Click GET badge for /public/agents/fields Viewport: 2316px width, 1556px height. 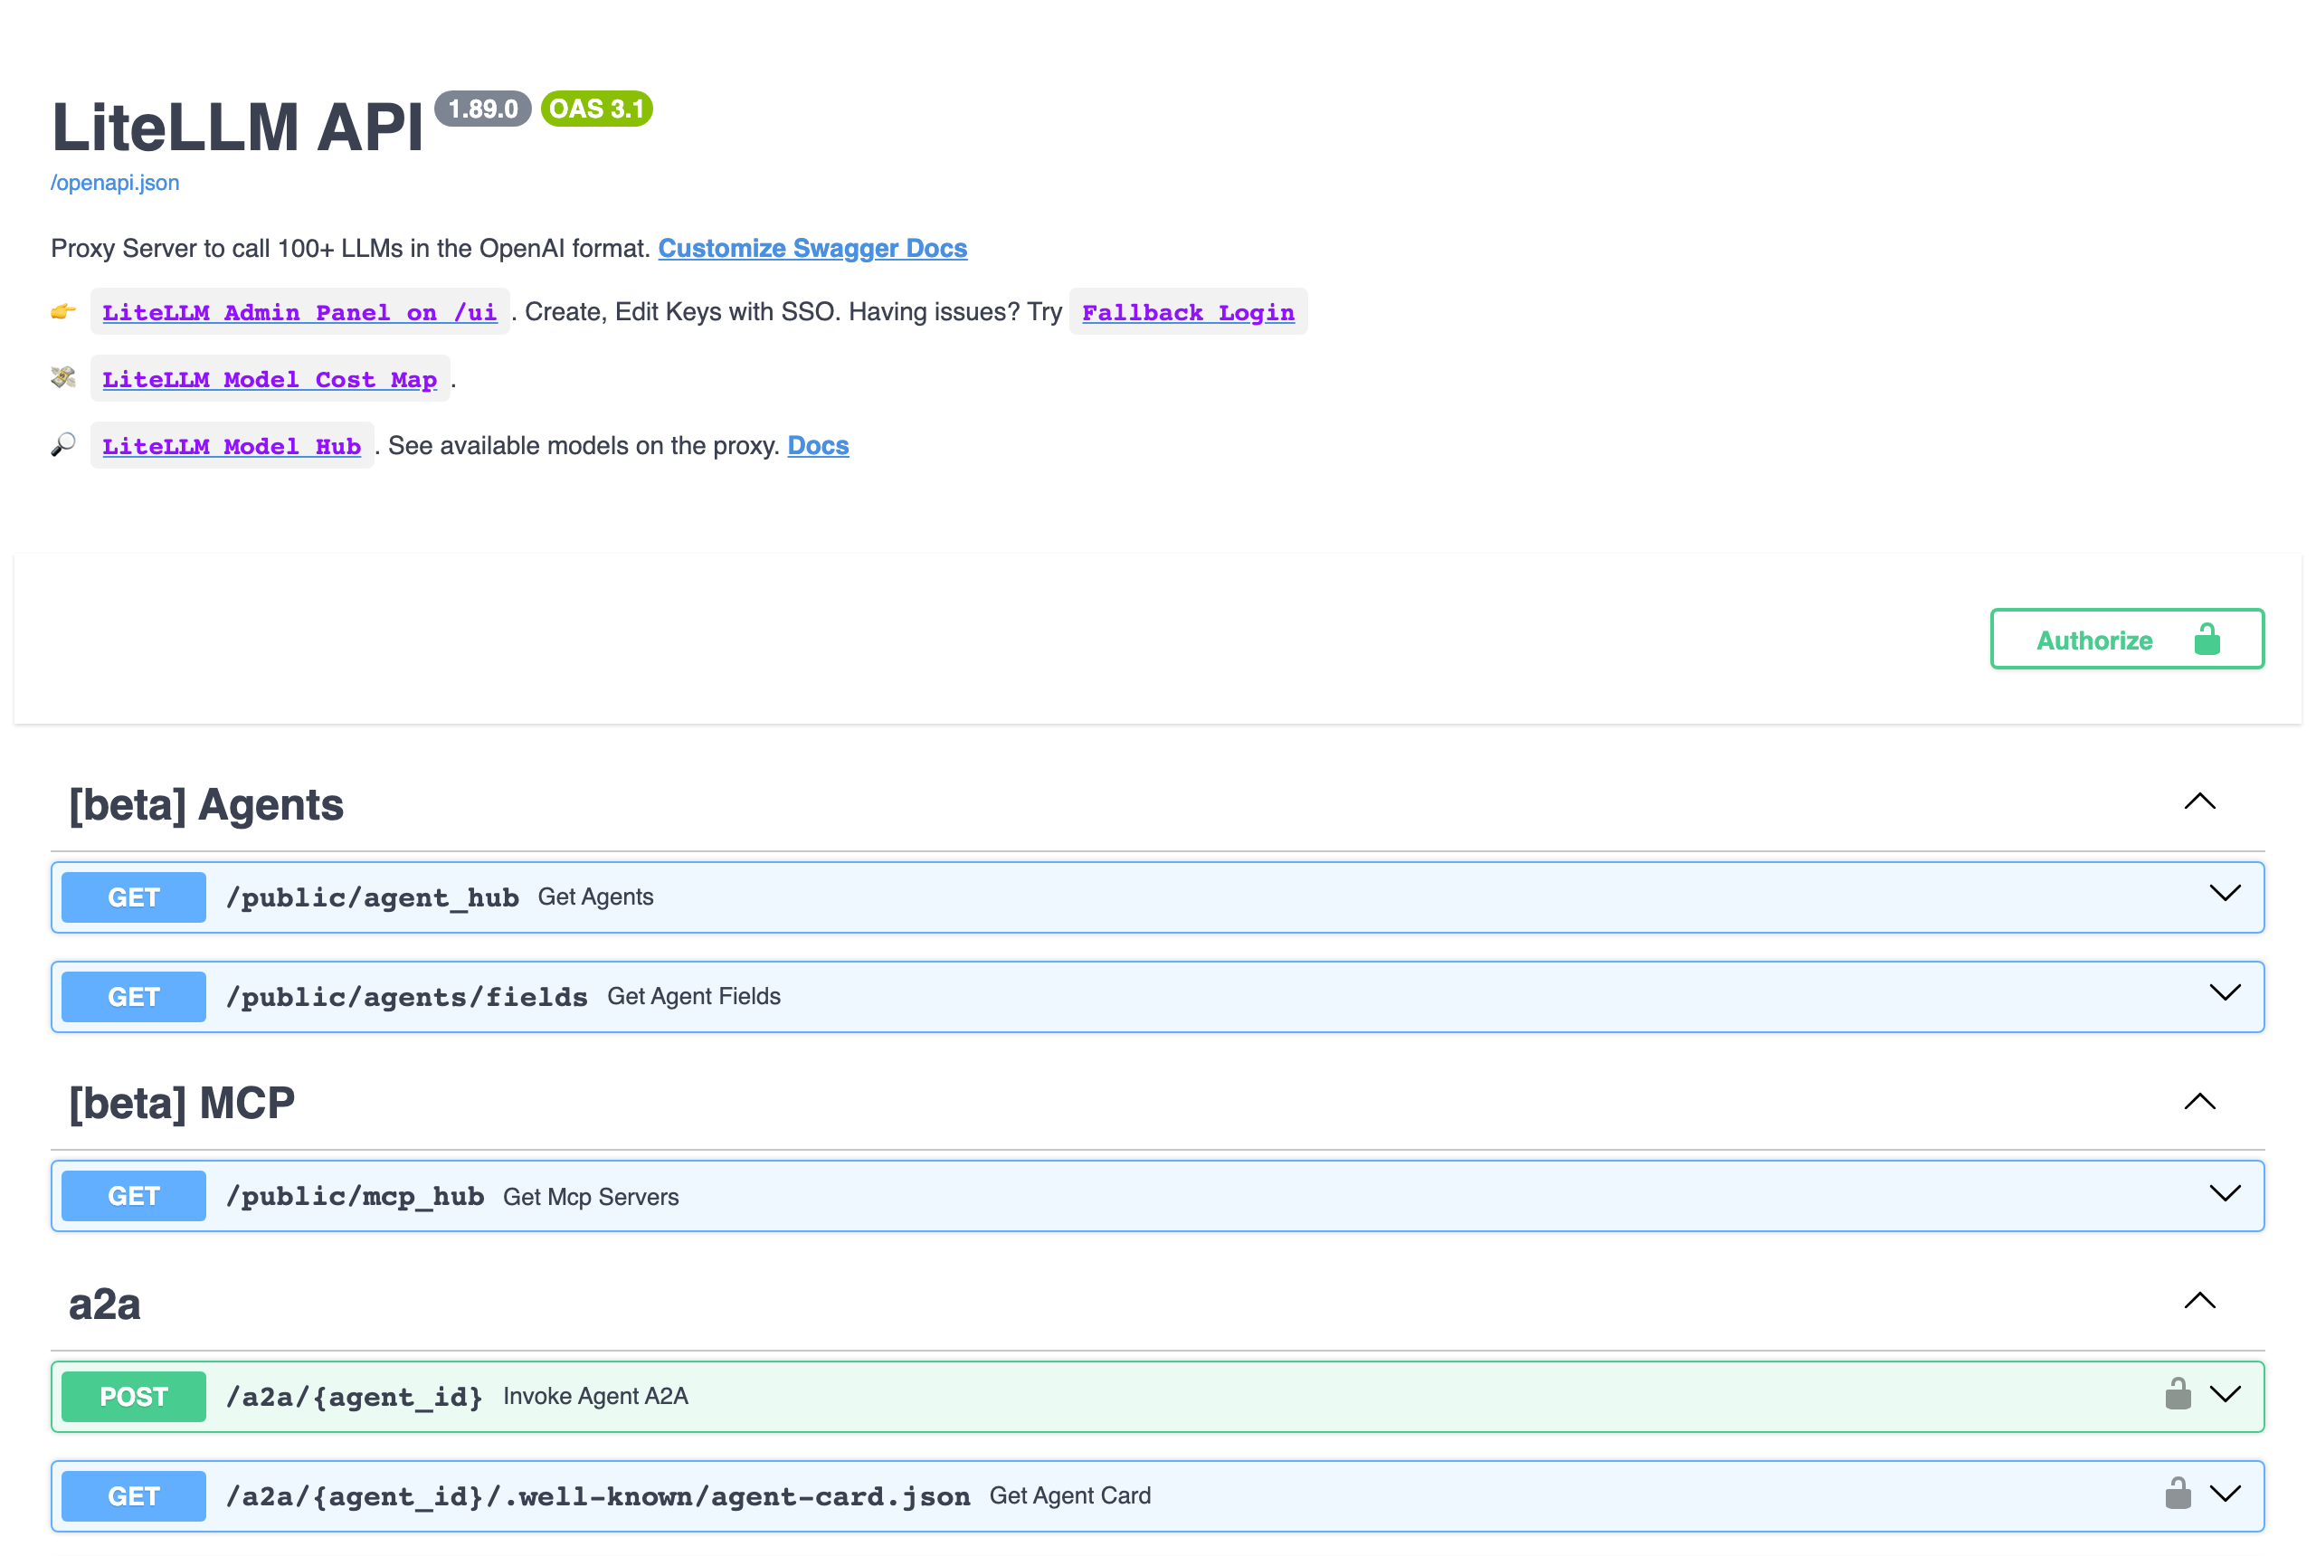pyautogui.click(x=134, y=996)
